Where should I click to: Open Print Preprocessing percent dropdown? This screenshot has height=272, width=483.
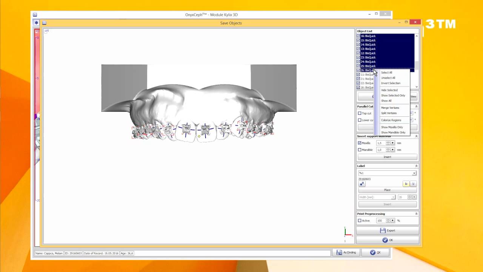coord(393,221)
